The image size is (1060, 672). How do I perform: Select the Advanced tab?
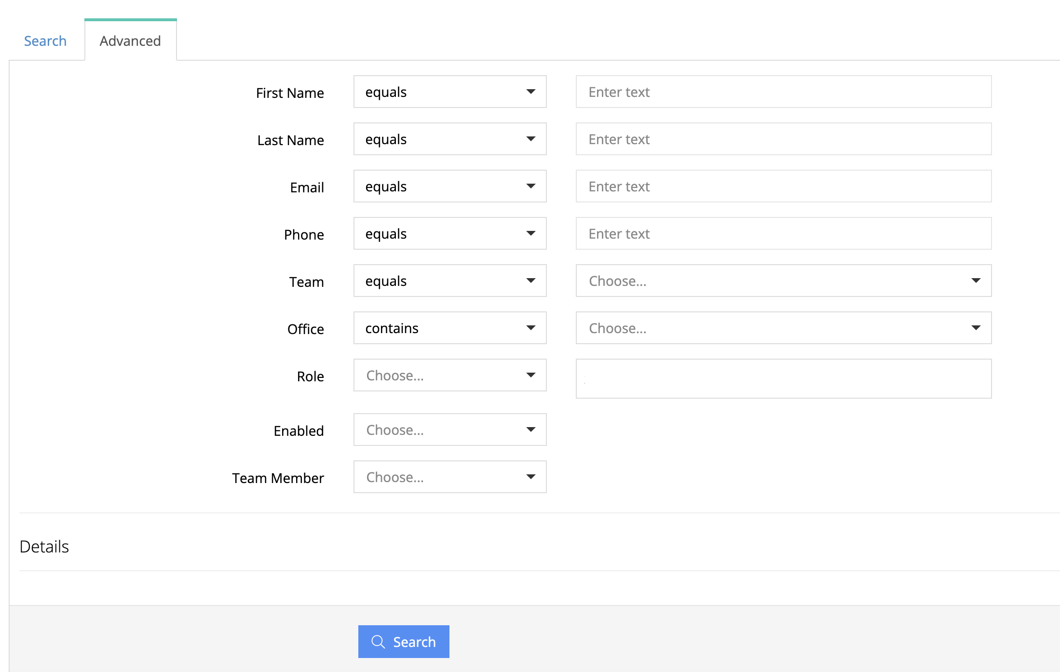pyautogui.click(x=130, y=41)
